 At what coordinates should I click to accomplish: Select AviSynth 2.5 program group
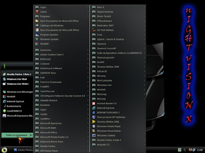(x=119, y=145)
